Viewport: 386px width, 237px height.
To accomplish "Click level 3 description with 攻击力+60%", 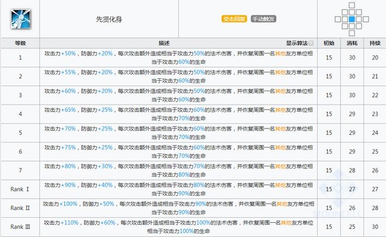I will 179,95.
